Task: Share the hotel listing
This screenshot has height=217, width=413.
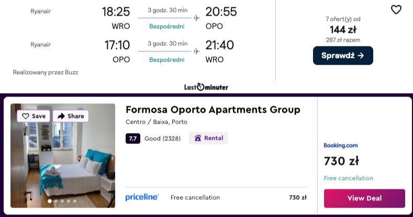Action: [71, 116]
